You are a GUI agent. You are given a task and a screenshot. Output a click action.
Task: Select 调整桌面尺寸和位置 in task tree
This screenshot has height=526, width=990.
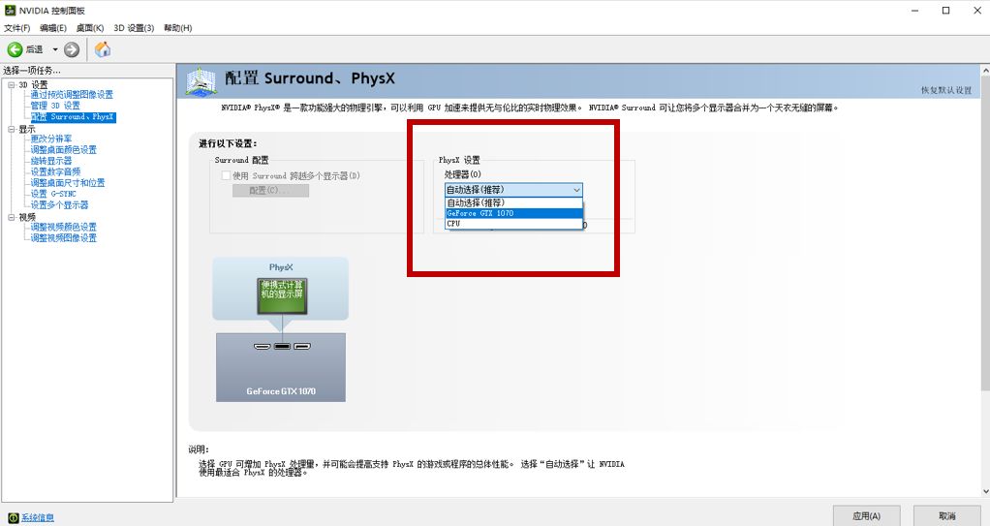[x=68, y=183]
